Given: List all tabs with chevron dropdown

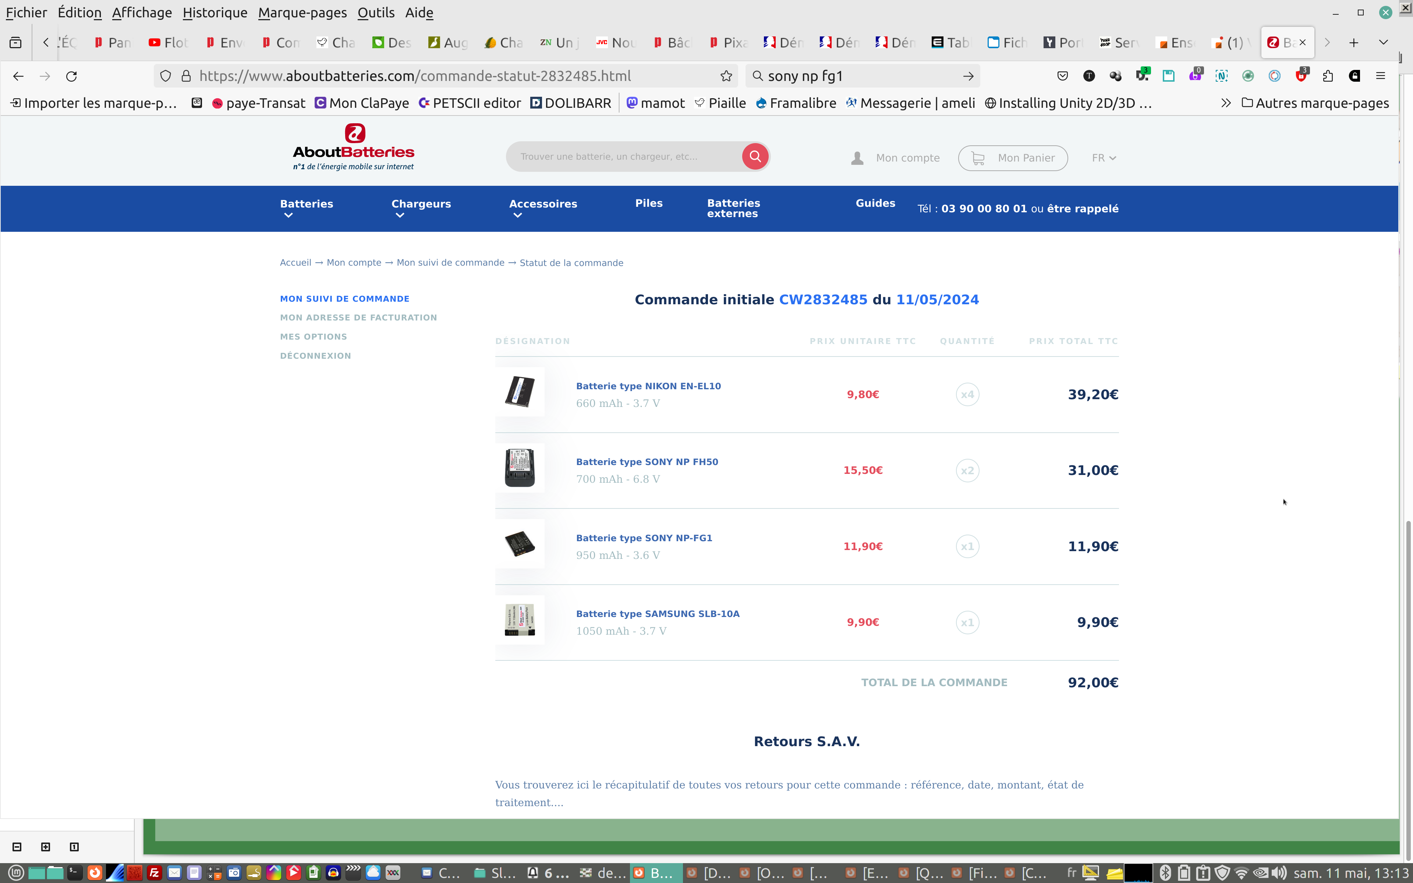Looking at the screenshot, I should coord(1383,43).
